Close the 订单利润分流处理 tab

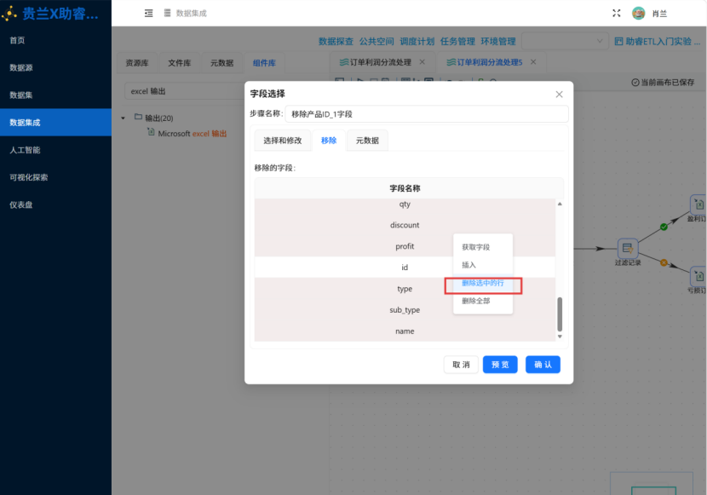point(422,61)
